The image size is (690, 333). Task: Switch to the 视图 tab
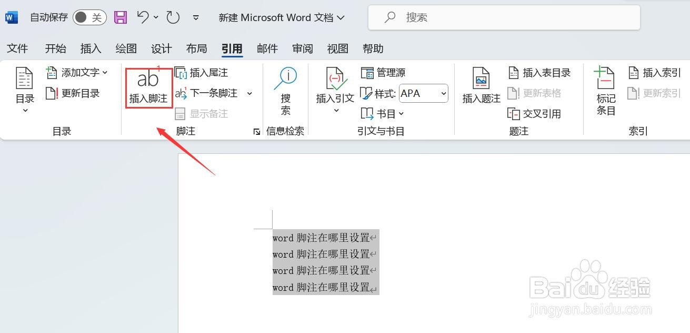338,48
